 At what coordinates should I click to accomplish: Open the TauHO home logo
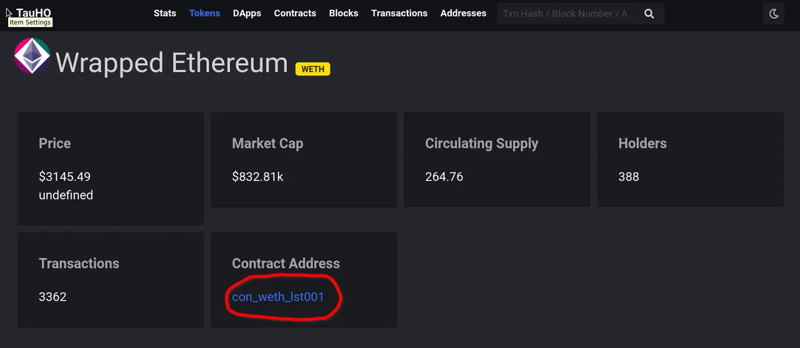pyautogui.click(x=34, y=13)
